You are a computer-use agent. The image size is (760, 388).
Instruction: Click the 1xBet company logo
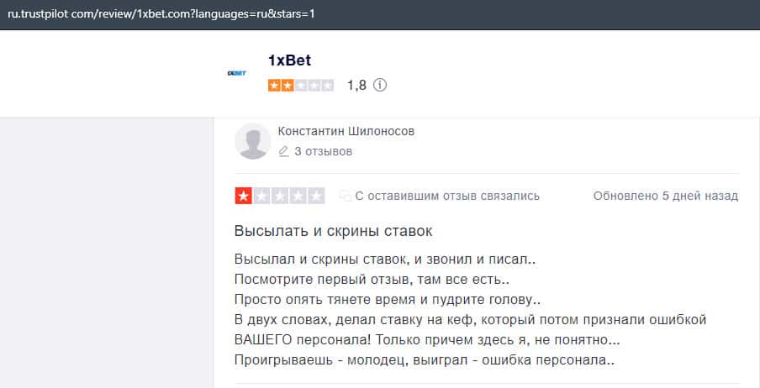tap(236, 73)
